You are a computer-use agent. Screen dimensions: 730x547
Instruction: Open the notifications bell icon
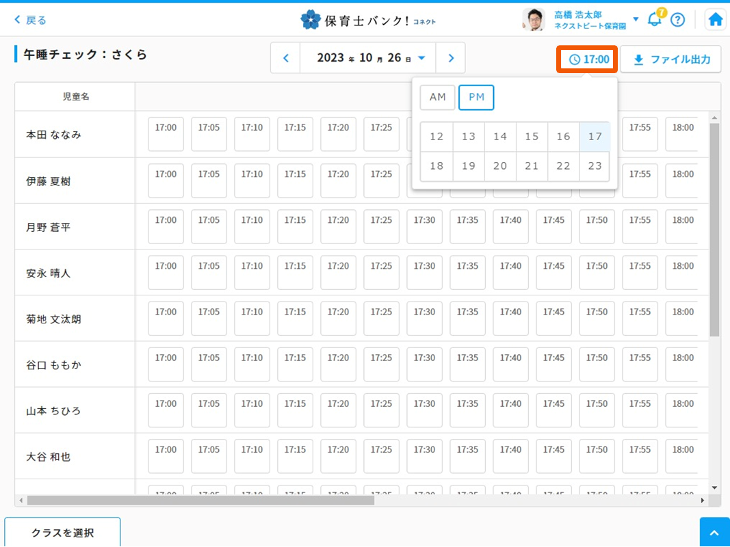[x=655, y=19]
